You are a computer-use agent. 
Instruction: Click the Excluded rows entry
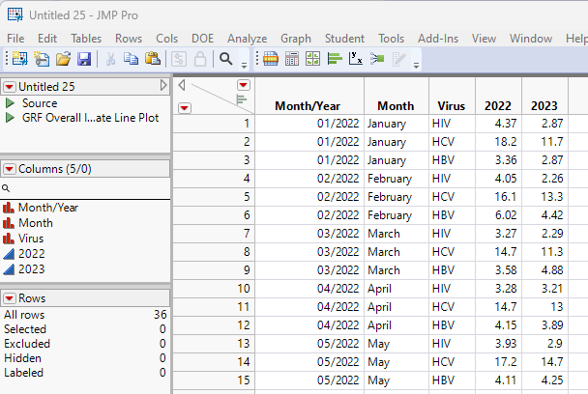(85, 344)
